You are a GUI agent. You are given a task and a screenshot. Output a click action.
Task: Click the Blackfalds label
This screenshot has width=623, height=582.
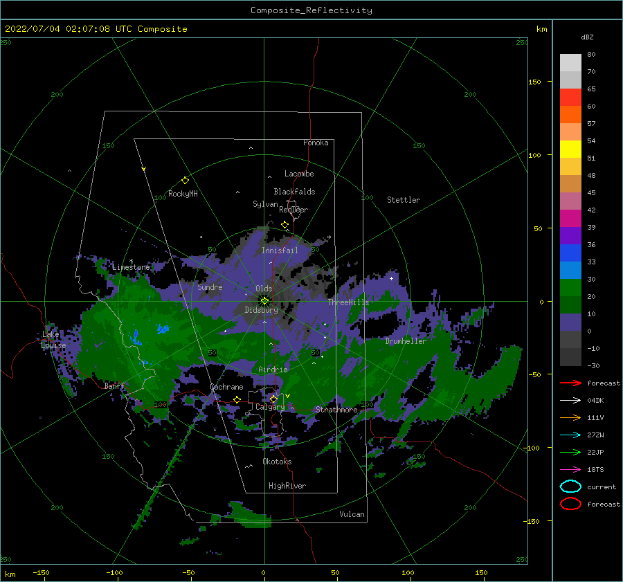click(294, 192)
